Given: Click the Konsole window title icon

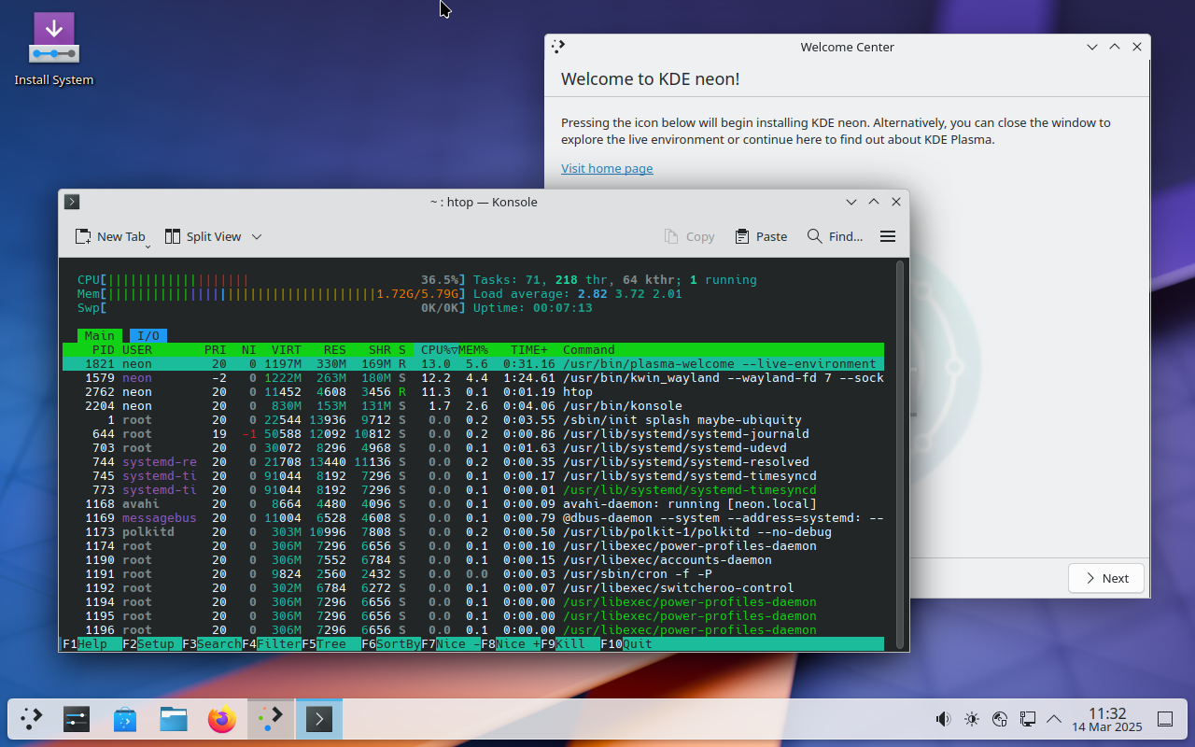Looking at the screenshot, I should (72, 202).
